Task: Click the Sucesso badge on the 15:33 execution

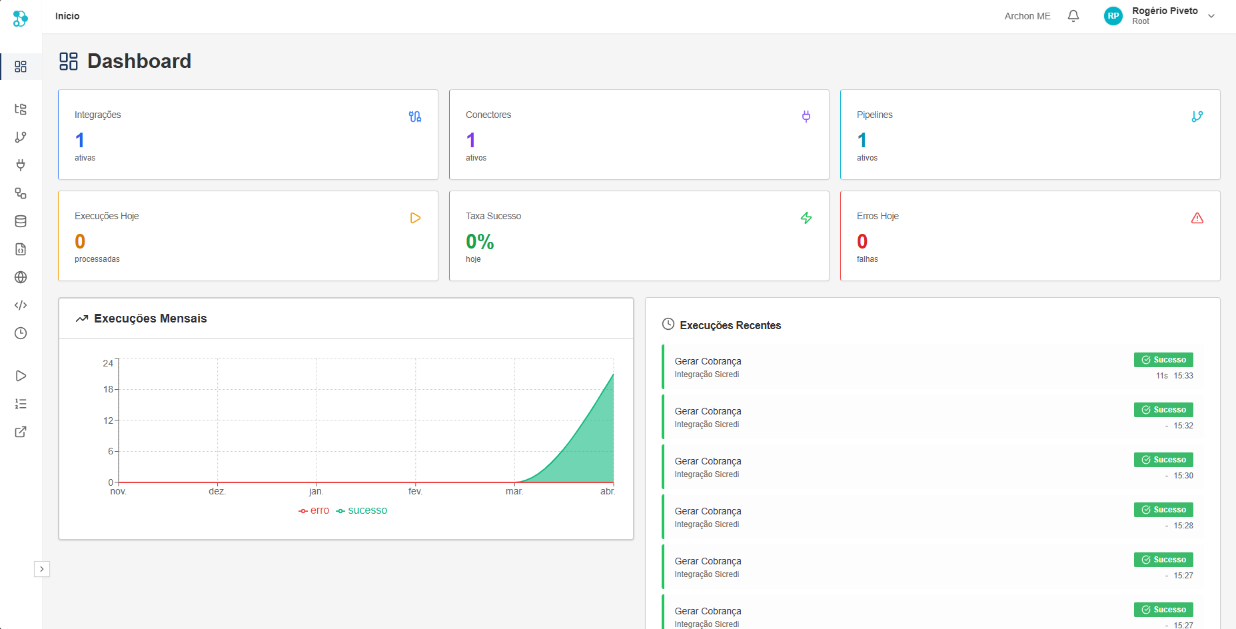Action: click(1163, 359)
